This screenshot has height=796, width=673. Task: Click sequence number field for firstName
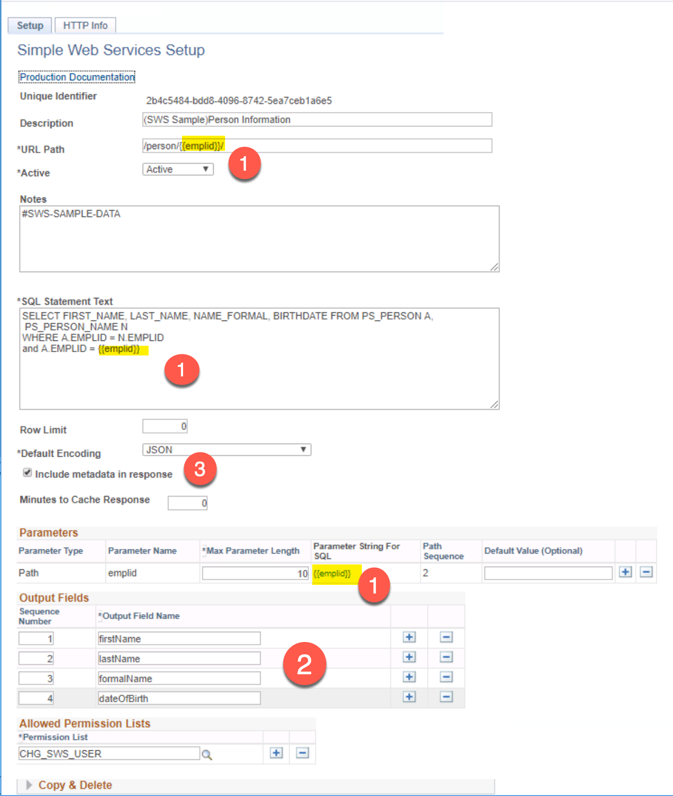pos(36,639)
